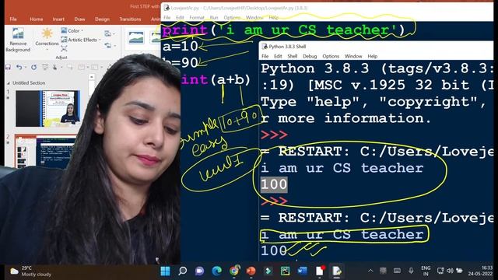Collapse the Untitled Section in slide panel
The image size is (498, 280).
click(x=9, y=83)
